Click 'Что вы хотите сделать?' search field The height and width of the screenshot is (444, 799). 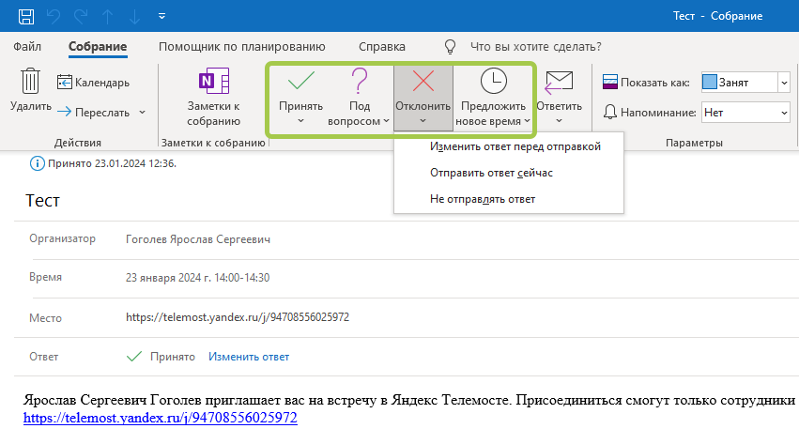coord(535,46)
